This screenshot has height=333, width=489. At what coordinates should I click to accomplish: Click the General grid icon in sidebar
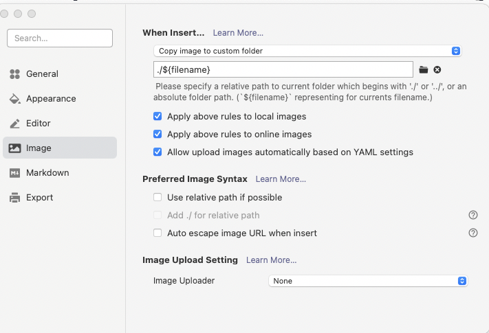pos(14,74)
